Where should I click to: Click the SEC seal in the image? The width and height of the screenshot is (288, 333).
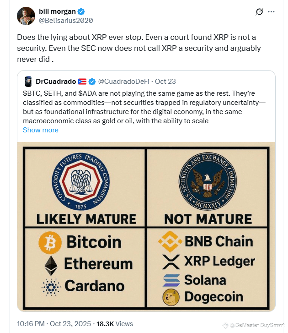(208, 181)
